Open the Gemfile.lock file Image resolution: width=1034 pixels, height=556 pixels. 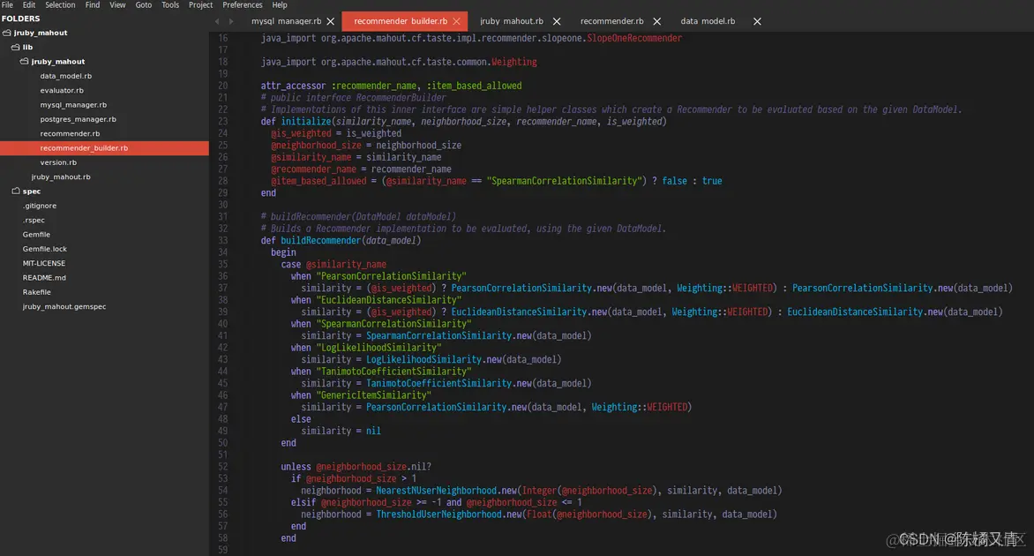[45, 249]
